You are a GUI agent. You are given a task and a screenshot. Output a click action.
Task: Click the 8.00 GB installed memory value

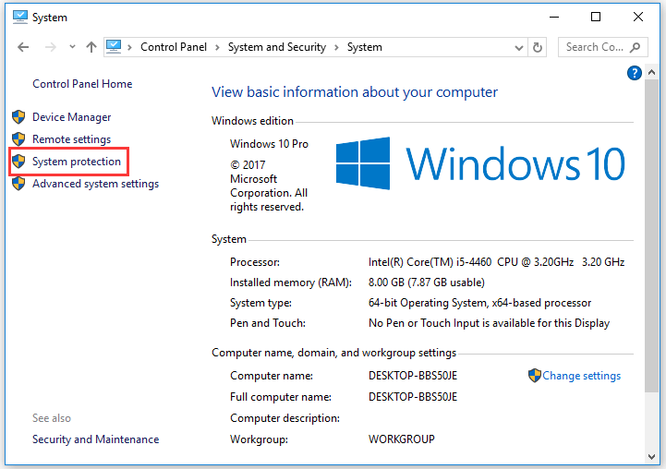(x=427, y=283)
